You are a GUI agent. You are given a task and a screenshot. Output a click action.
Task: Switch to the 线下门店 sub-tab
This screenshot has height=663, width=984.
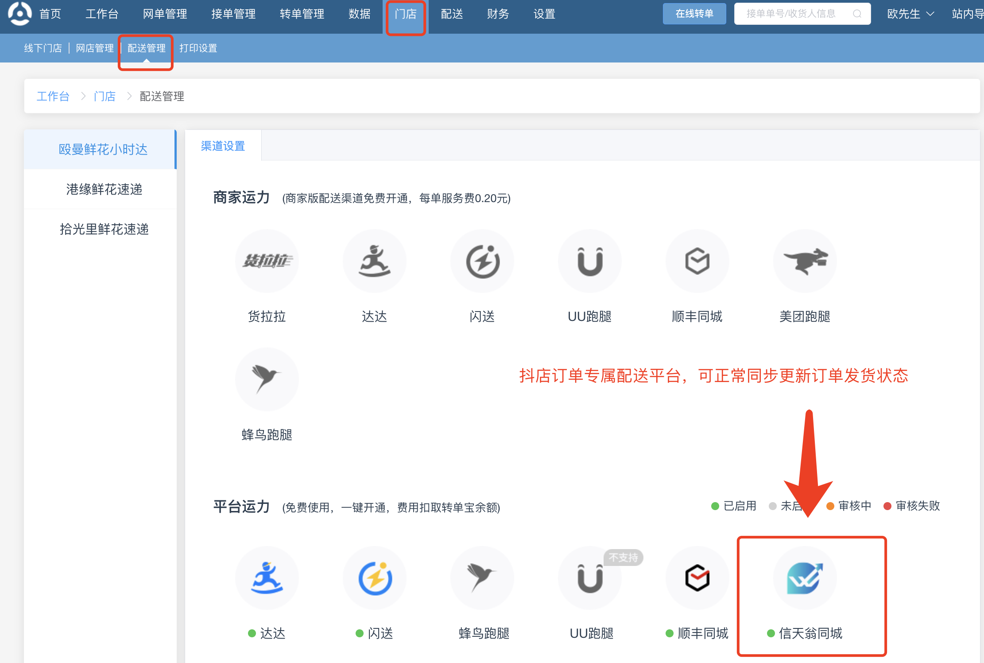click(x=43, y=48)
